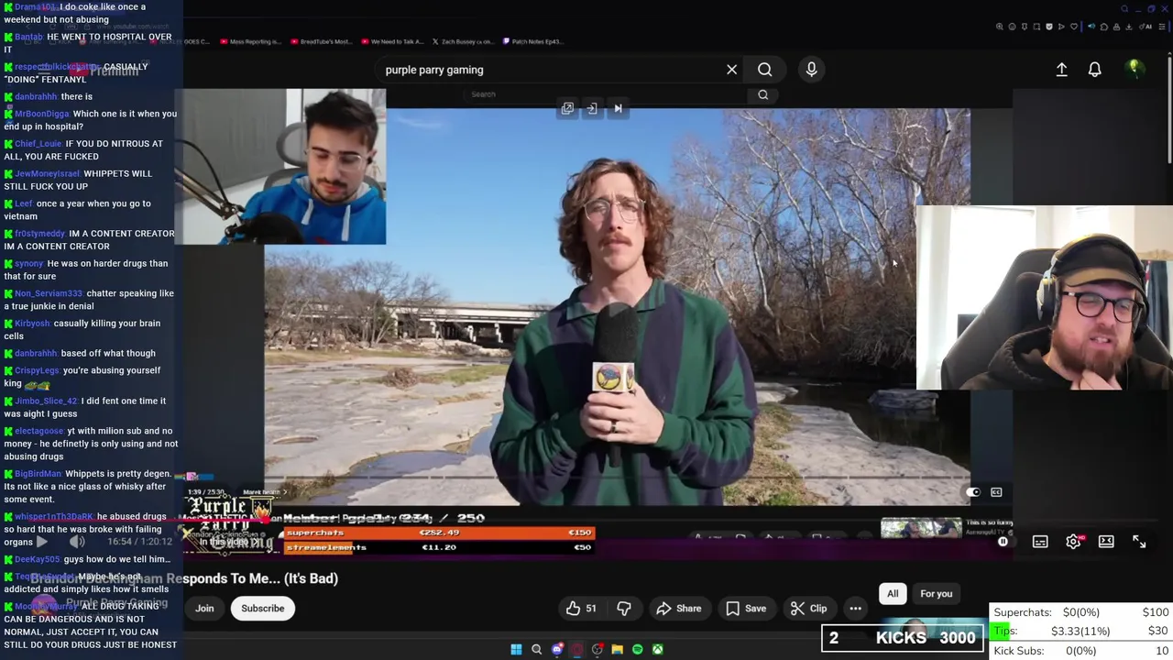This screenshot has height=660, width=1173.
Task: Click chat username "Jimbo_Slice_42"
Action: 46,401
